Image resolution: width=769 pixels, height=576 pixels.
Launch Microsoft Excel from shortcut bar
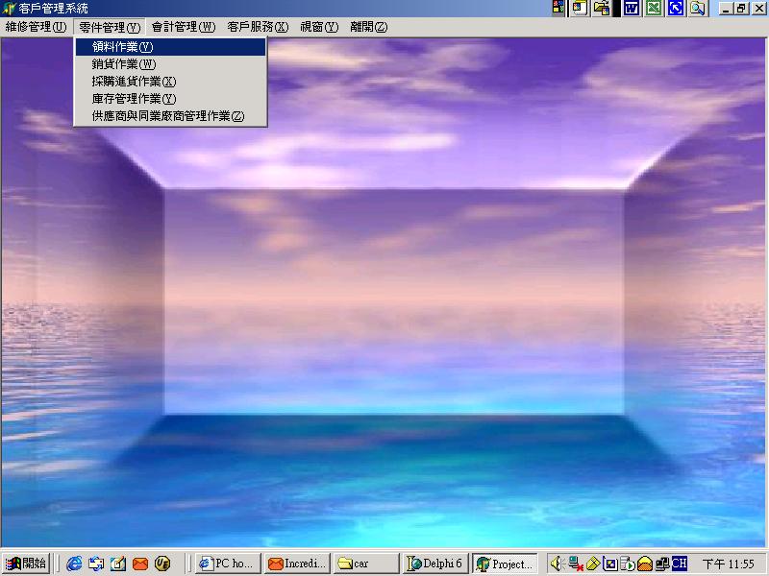(x=654, y=8)
